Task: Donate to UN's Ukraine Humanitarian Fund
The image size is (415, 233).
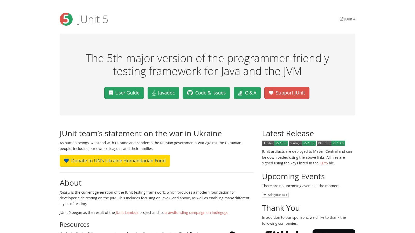Action: 115,161
